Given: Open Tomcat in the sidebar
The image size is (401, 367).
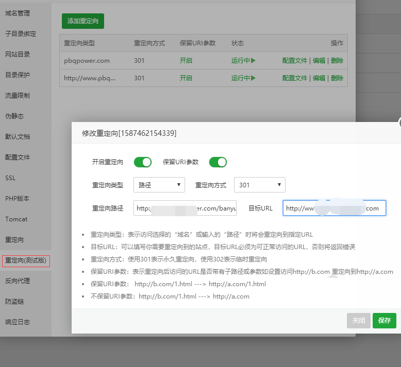Looking at the screenshot, I should point(16,219).
